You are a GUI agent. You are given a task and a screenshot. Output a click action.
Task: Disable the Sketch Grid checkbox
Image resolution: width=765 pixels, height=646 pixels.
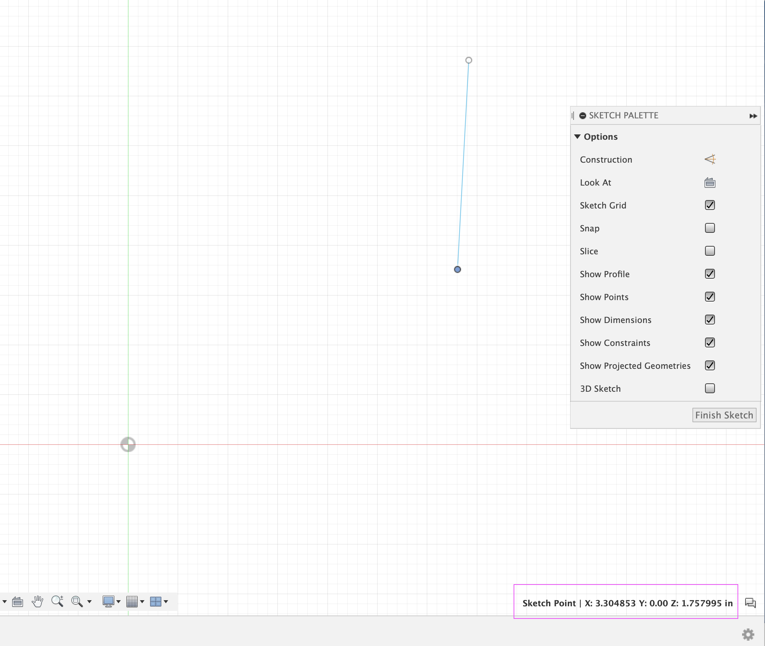[710, 205]
